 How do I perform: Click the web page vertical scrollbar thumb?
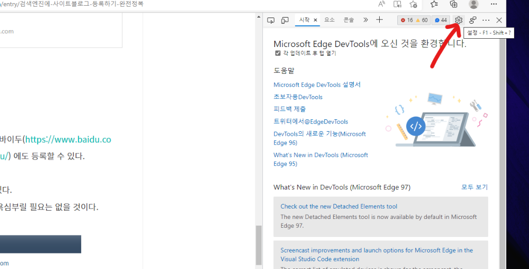tap(258, 245)
